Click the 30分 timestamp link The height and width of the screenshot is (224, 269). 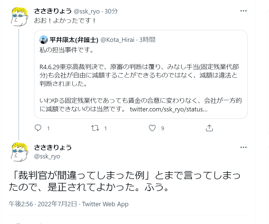[x=111, y=11]
